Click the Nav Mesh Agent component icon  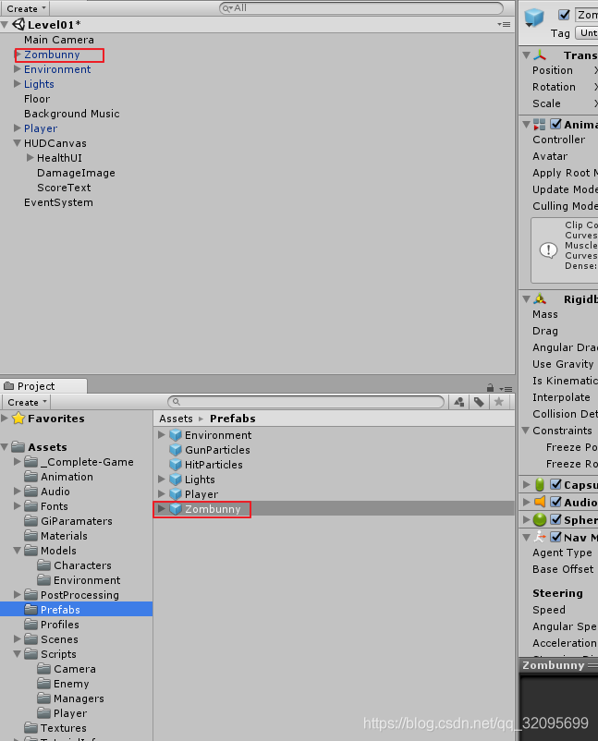point(540,537)
